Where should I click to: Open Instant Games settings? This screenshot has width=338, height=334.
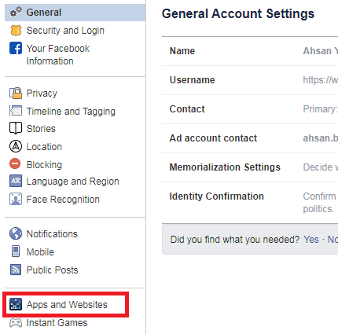click(57, 323)
